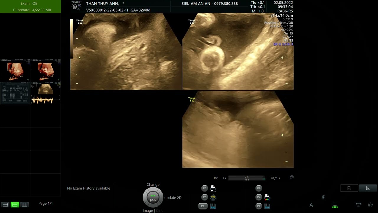This screenshot has width=378, height=213.
Task: Click the P4 color printer icon
Action: (267, 197)
